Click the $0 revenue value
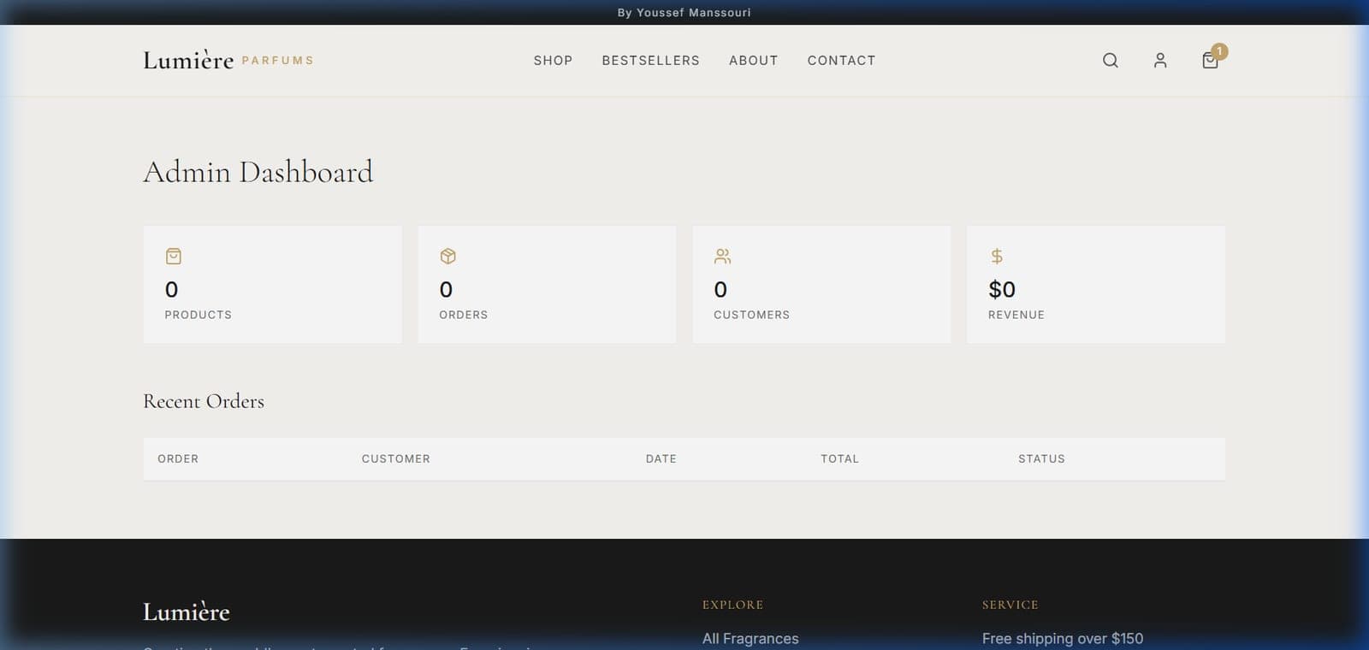 click(1002, 290)
